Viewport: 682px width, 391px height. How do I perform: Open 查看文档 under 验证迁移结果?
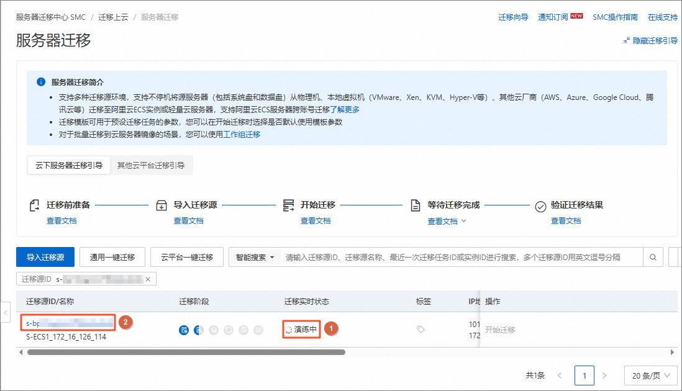tap(566, 221)
